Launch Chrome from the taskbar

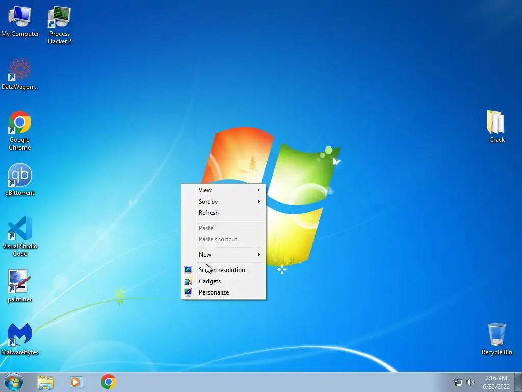[x=108, y=382]
